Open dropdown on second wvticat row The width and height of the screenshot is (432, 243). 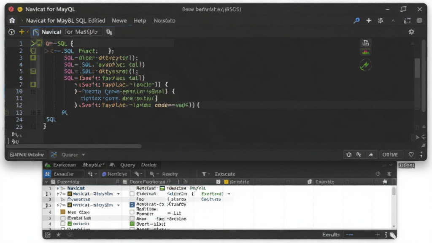pos(119,205)
